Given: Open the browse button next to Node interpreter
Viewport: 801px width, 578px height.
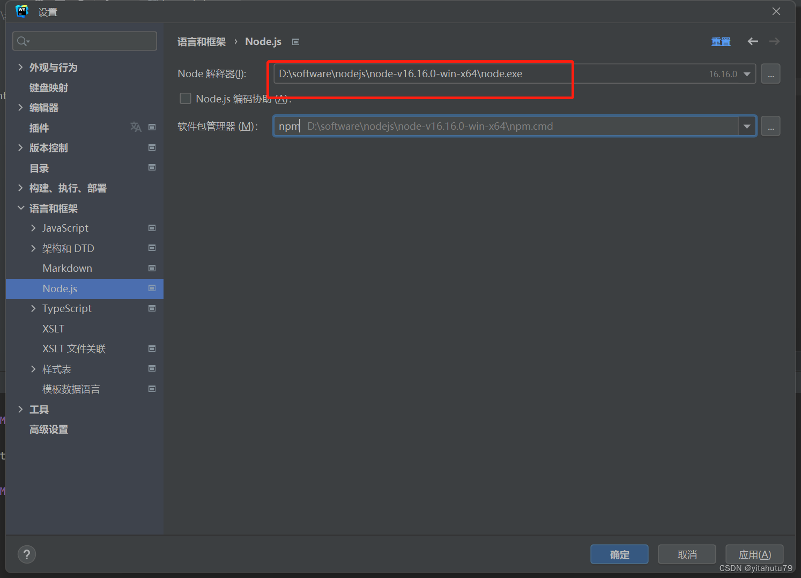Looking at the screenshot, I should click(770, 73).
